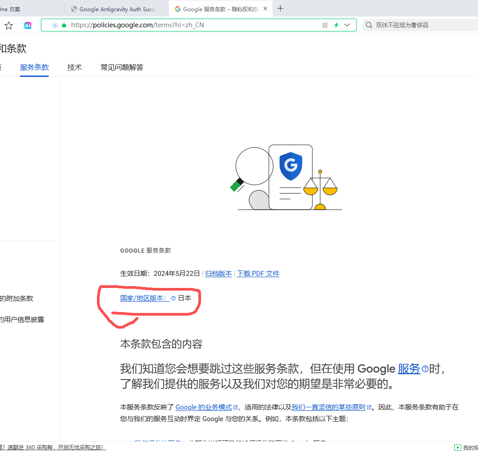Open the 归档版本 link

(x=218, y=274)
